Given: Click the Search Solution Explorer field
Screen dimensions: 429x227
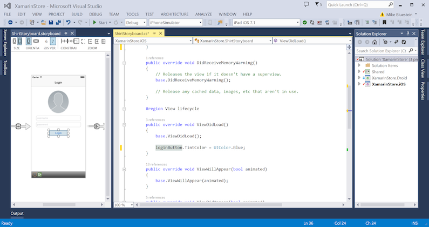Looking at the screenshot, I should pyautogui.click(x=386, y=51).
